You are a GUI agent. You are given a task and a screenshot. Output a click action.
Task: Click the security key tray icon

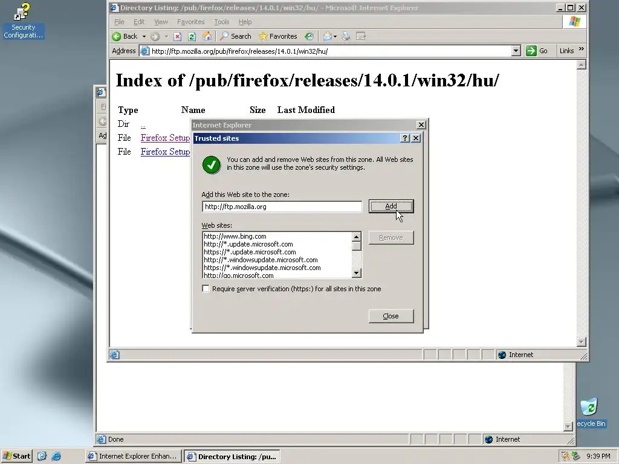(x=565, y=456)
